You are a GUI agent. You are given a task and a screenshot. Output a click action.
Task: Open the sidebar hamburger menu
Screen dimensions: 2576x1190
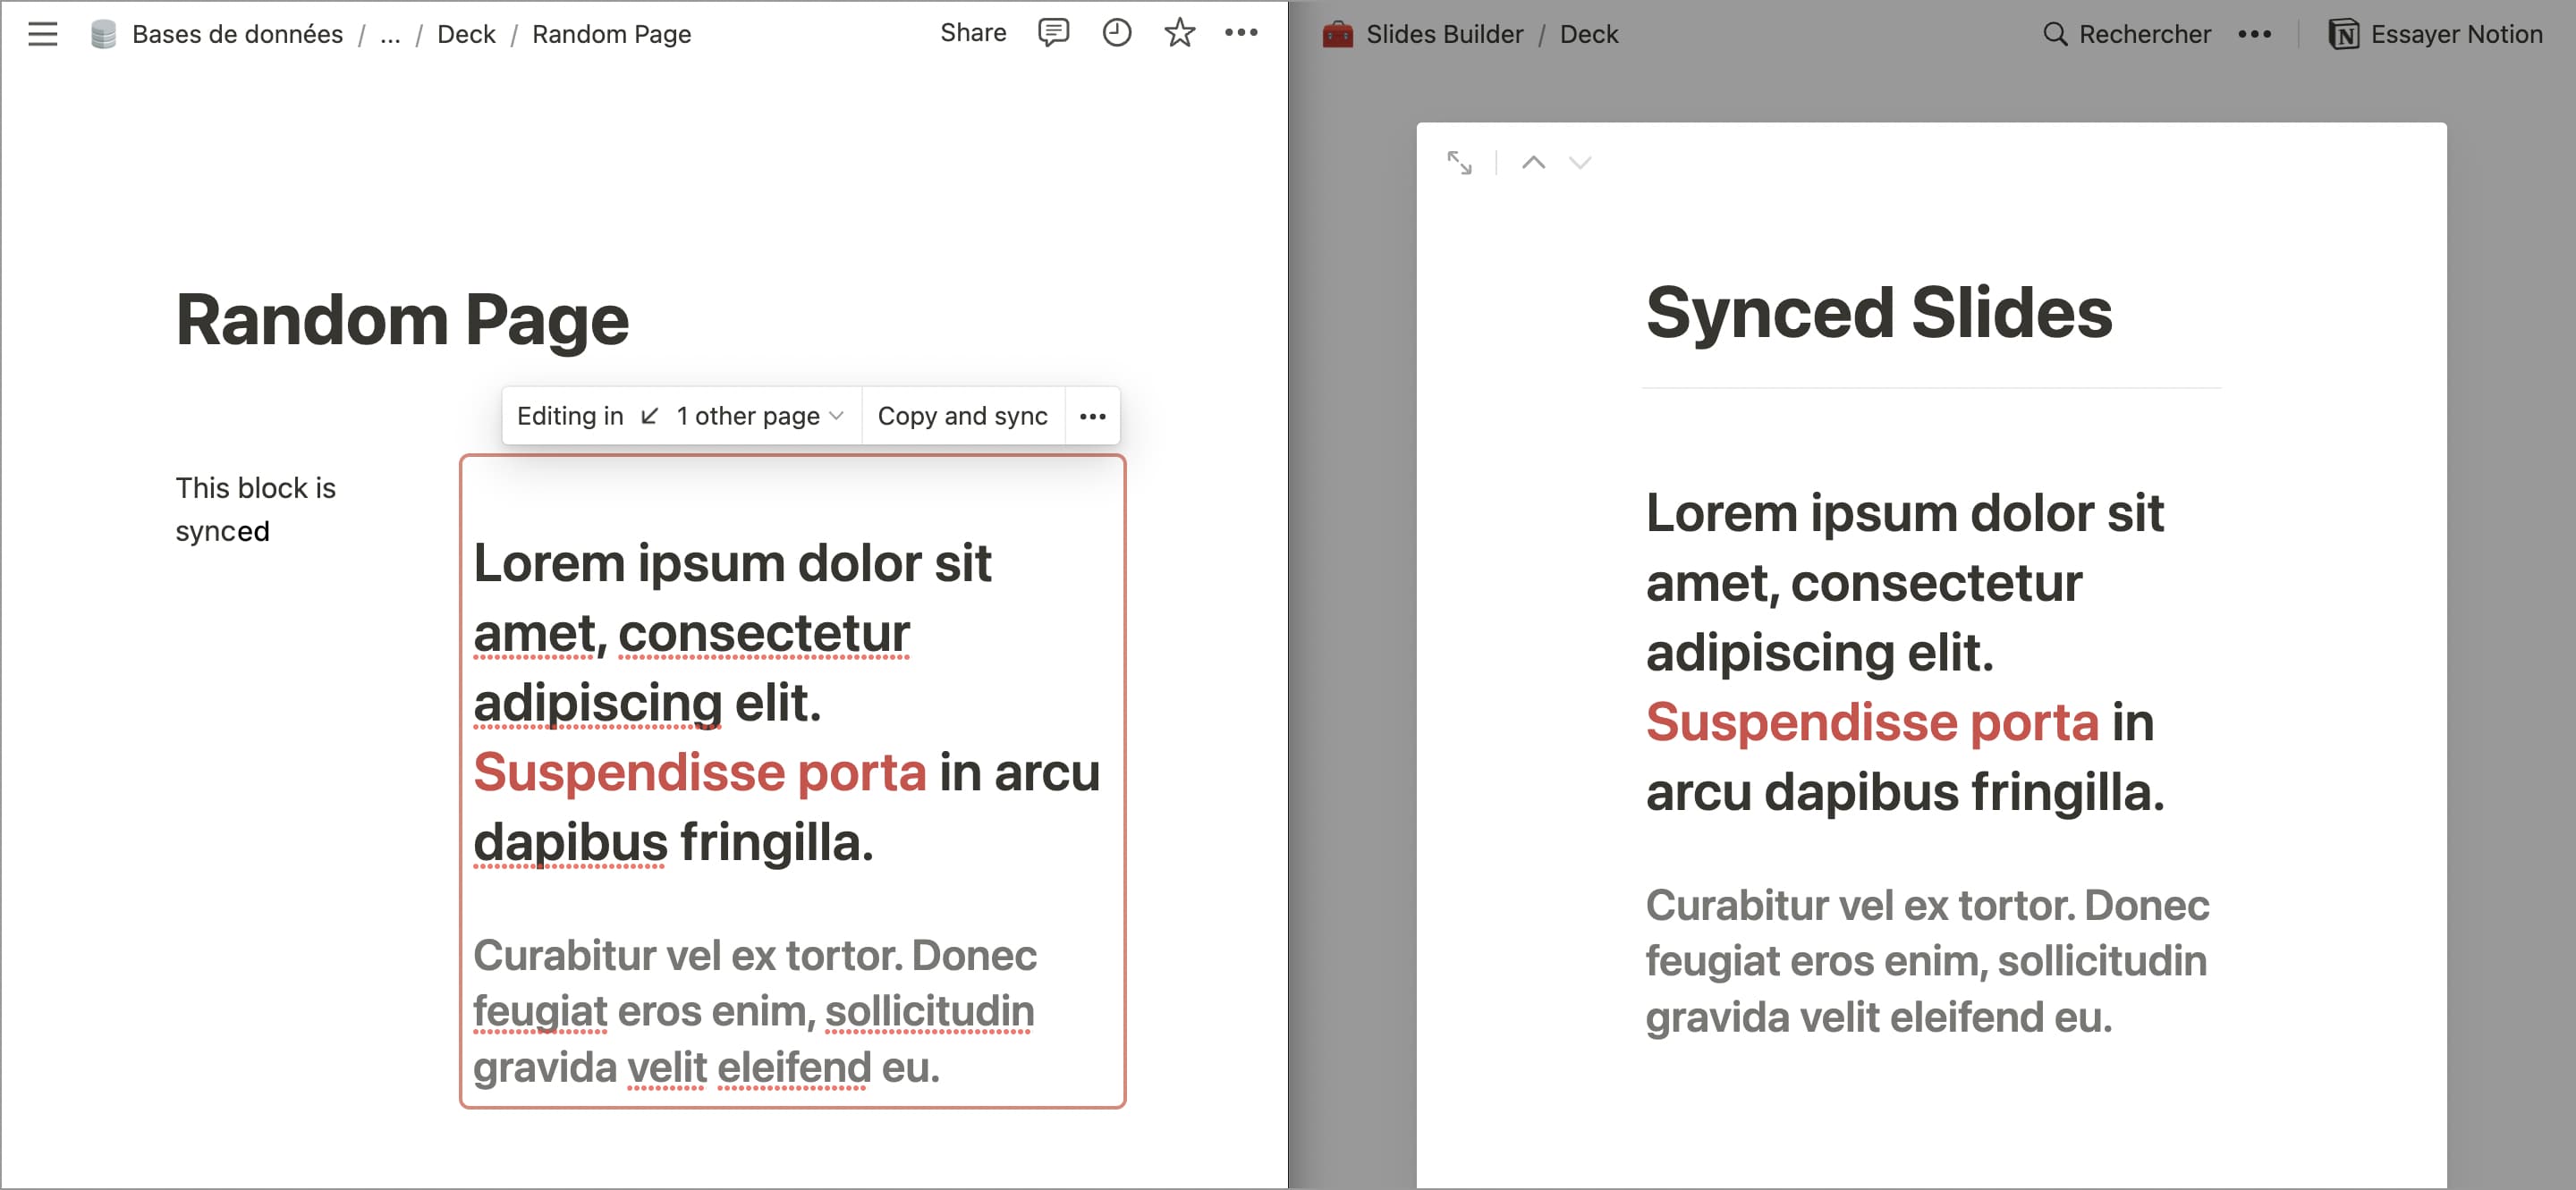(42, 34)
